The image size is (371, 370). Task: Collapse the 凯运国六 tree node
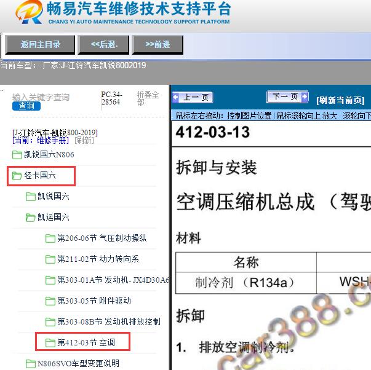[54, 217]
